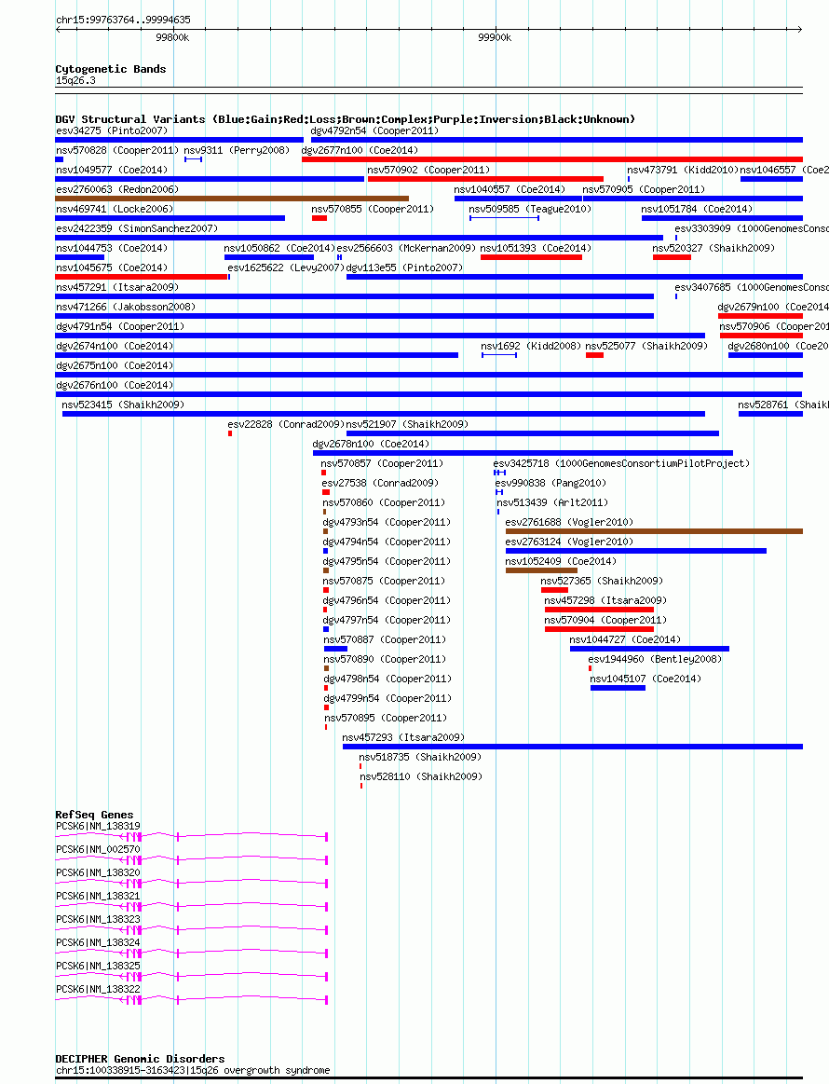The height and width of the screenshot is (1084, 829).
Task: Select nsv1050862 (Coe2014) label
Action: coord(279,248)
